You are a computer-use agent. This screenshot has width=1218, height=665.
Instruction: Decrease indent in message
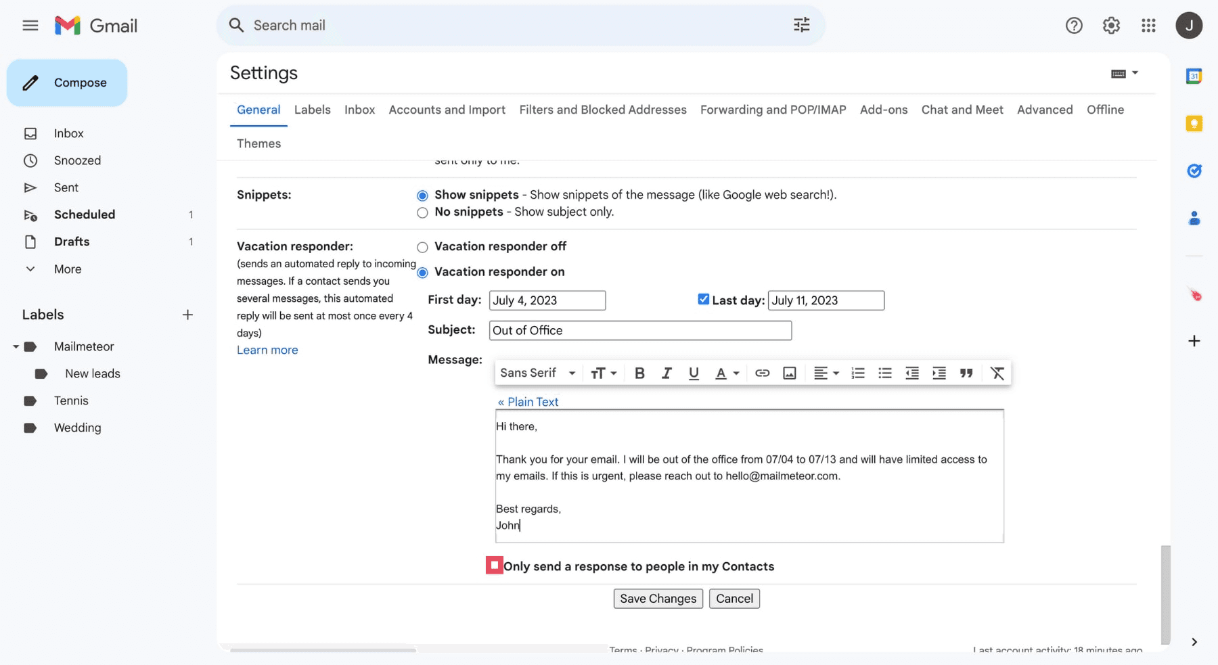pos(912,373)
